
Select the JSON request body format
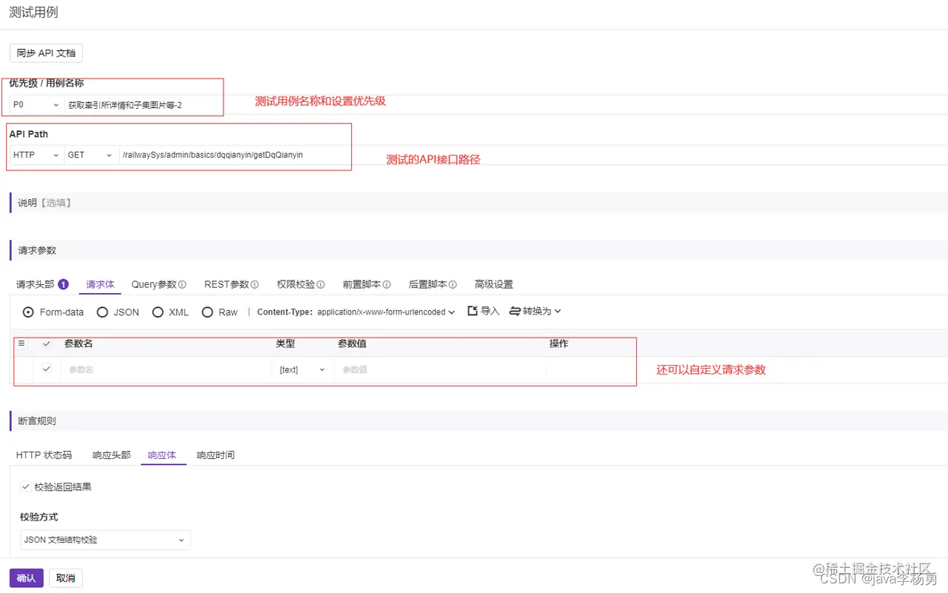[x=102, y=312]
